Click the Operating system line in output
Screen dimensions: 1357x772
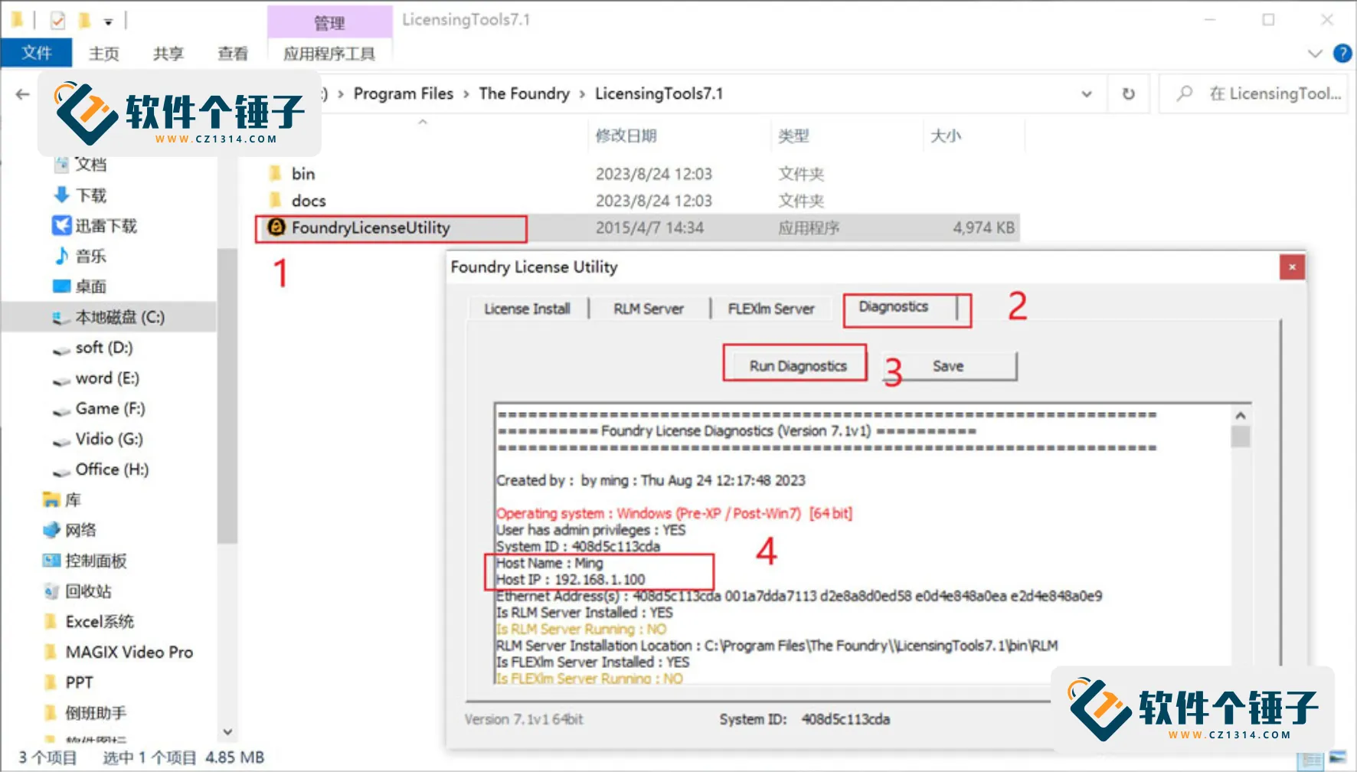click(674, 513)
